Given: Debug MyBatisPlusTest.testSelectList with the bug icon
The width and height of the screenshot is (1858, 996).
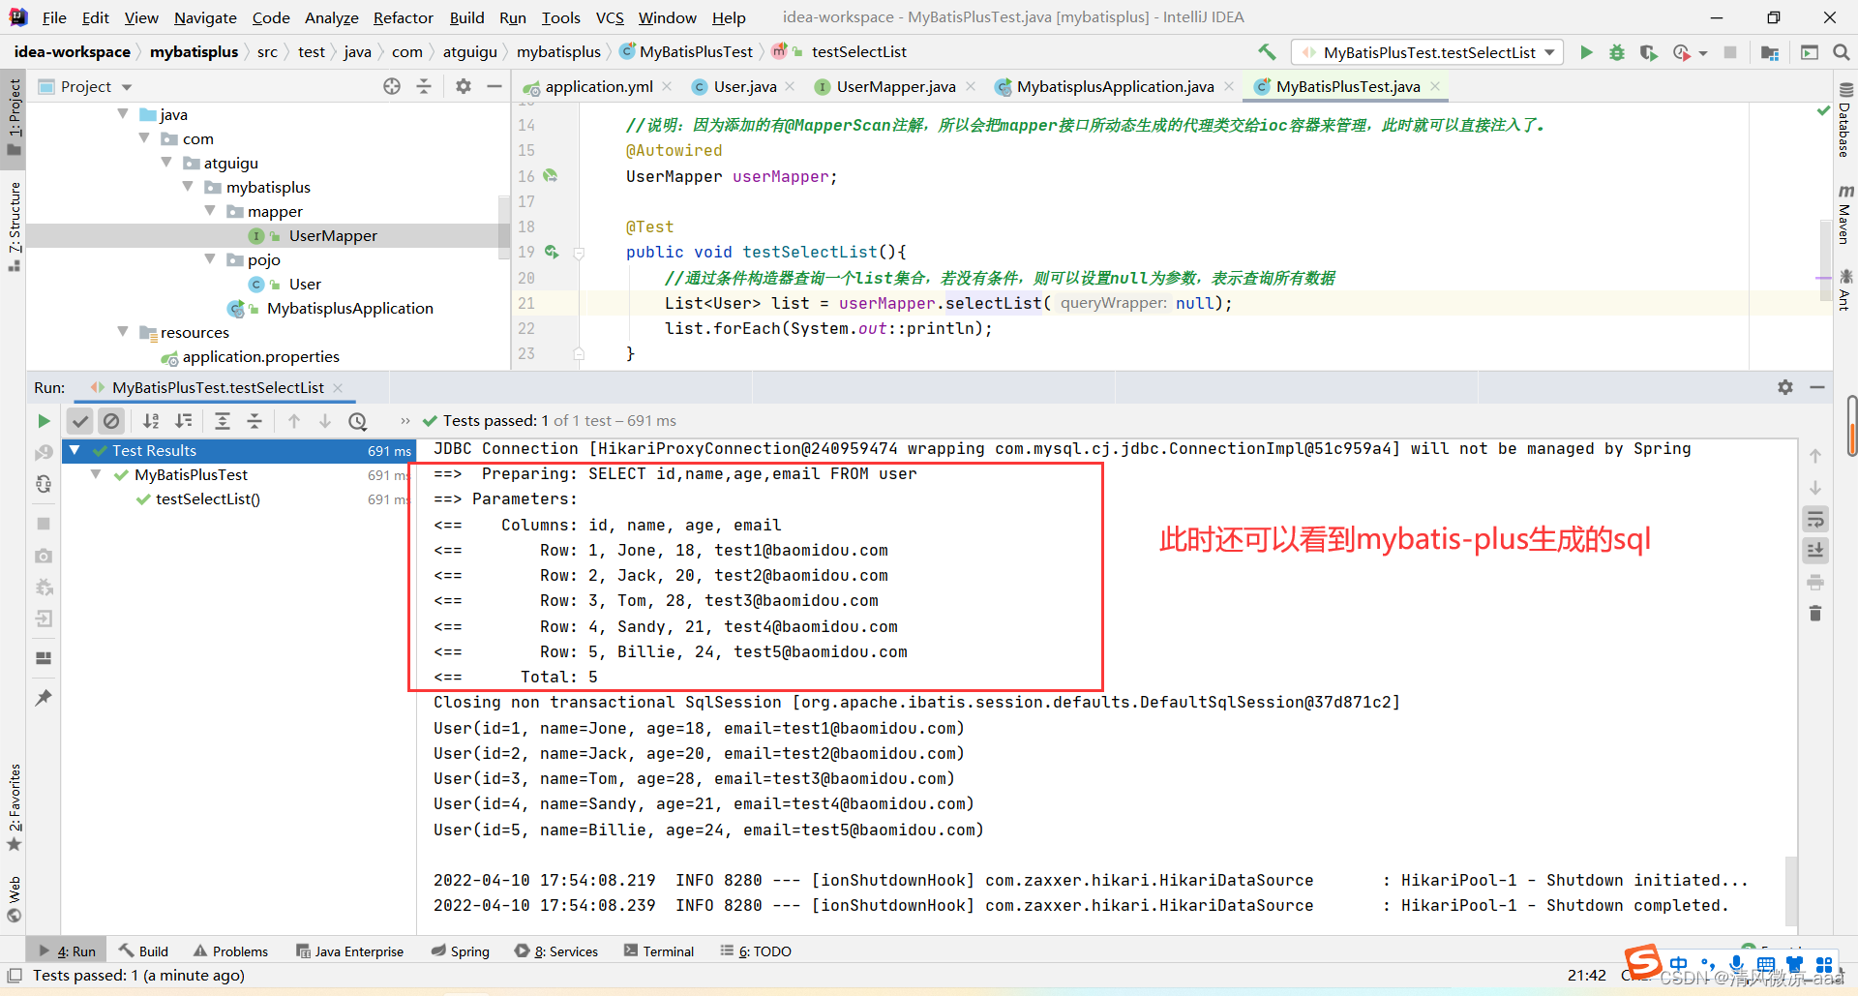Looking at the screenshot, I should tap(1616, 52).
